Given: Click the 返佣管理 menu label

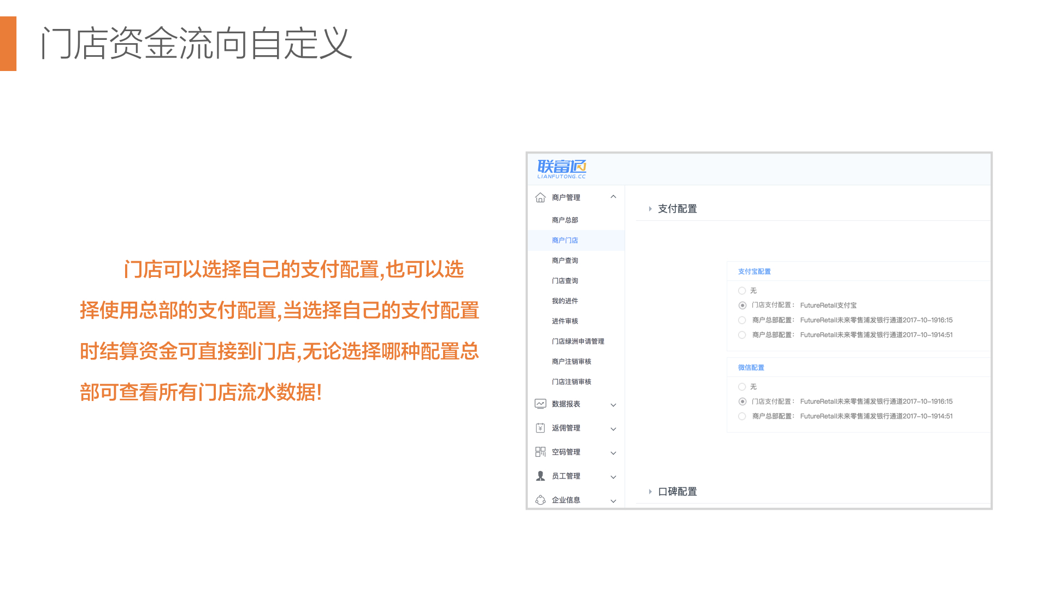Looking at the screenshot, I should (566, 428).
